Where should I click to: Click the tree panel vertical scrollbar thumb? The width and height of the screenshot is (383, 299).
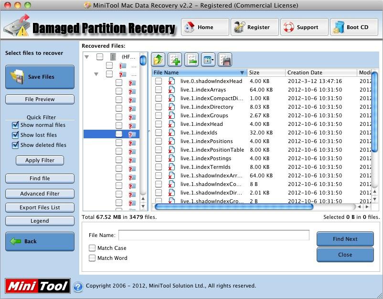[x=143, y=60]
